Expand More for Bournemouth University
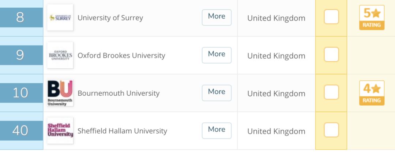395x152 pixels. [217, 93]
